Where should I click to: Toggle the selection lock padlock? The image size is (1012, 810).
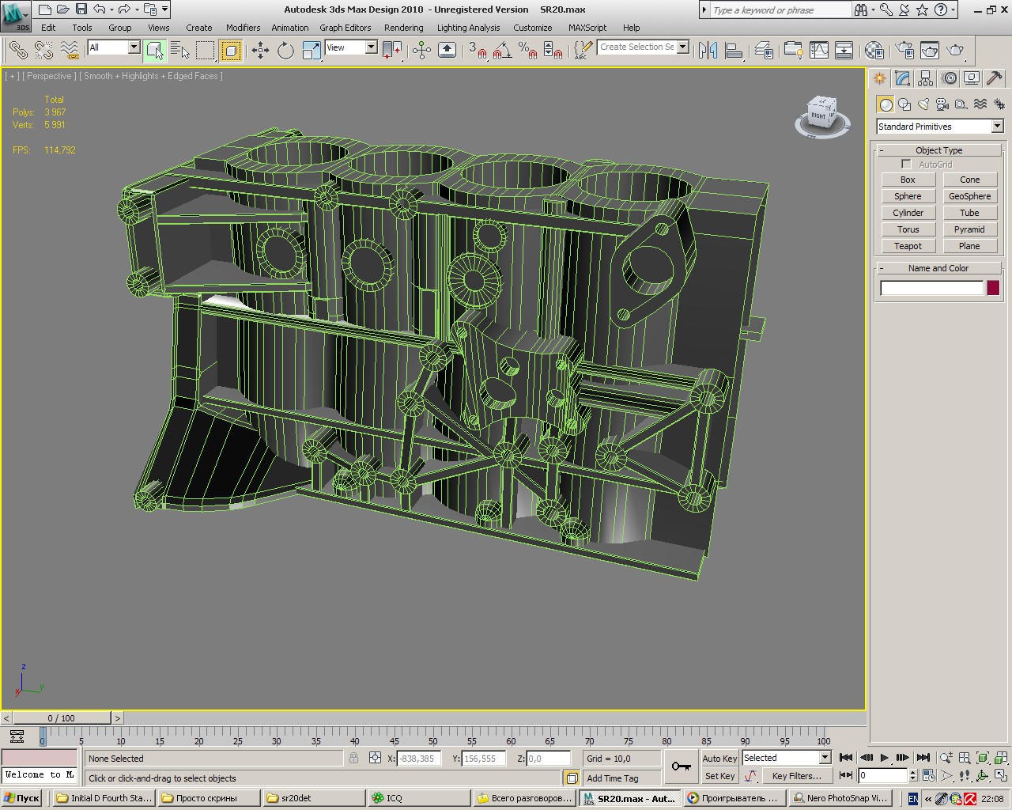coord(353,758)
